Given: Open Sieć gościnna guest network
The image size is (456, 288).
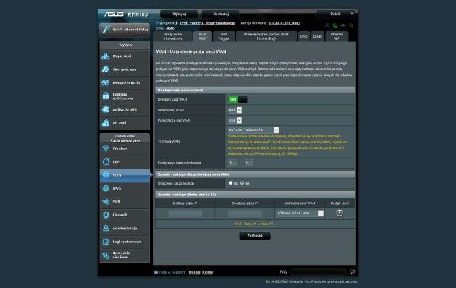Looking at the screenshot, I should point(124,69).
